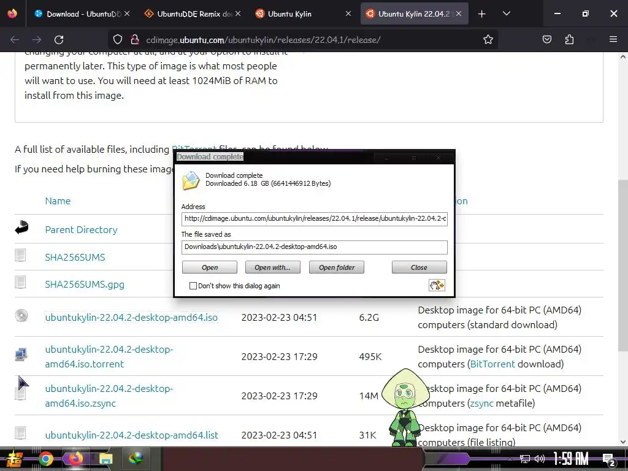This screenshot has height=471, width=628.
Task: Open the amd64.iso.zsync file link
Action: pos(109,396)
